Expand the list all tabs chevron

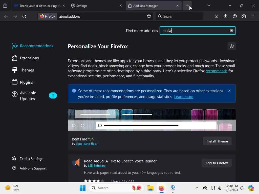coord(209,6)
